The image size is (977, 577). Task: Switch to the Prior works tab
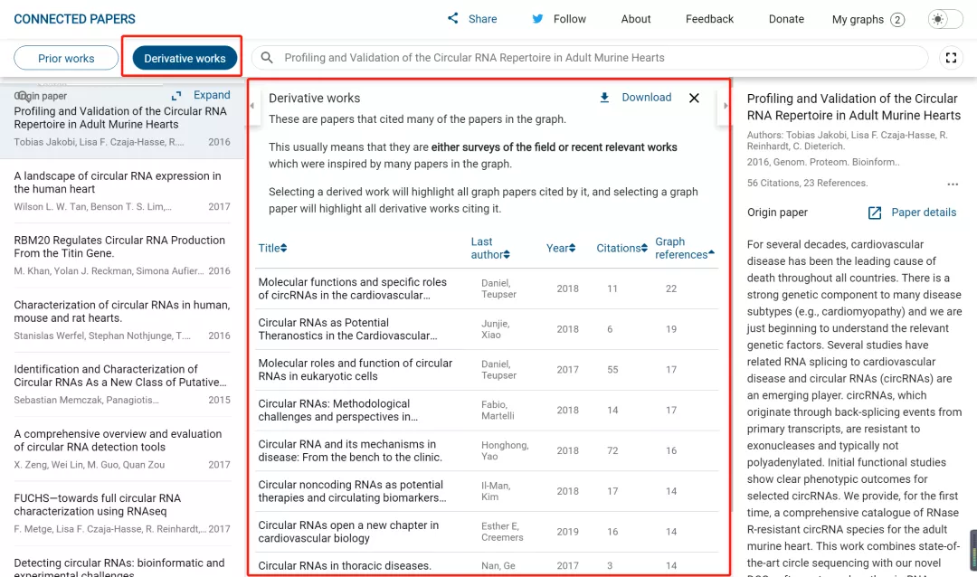coord(66,58)
